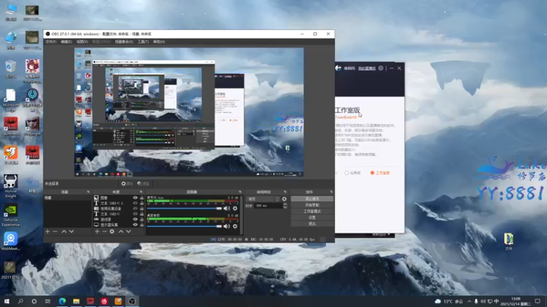Open the 文件(F) menu
The height and width of the screenshot is (307, 547).
(x=51, y=42)
